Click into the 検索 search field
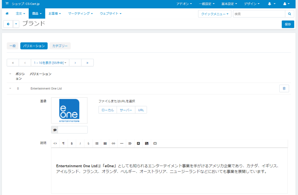This screenshot has height=195, width=298. click(x=259, y=14)
